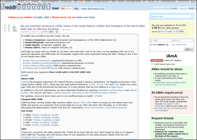Open the Hangout With CERN link
Viewport: 197px width, 140px height.
tap(82, 102)
